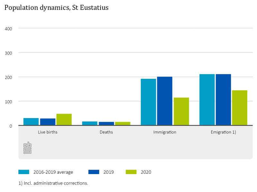257x192 pixels.
Task: Click the 'Emigration 1)' category label
Action: point(223,132)
